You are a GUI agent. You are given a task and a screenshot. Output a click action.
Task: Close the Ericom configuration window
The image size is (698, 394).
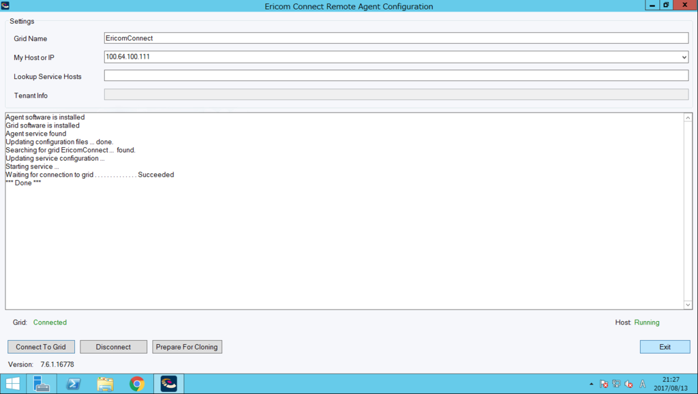[x=684, y=5]
